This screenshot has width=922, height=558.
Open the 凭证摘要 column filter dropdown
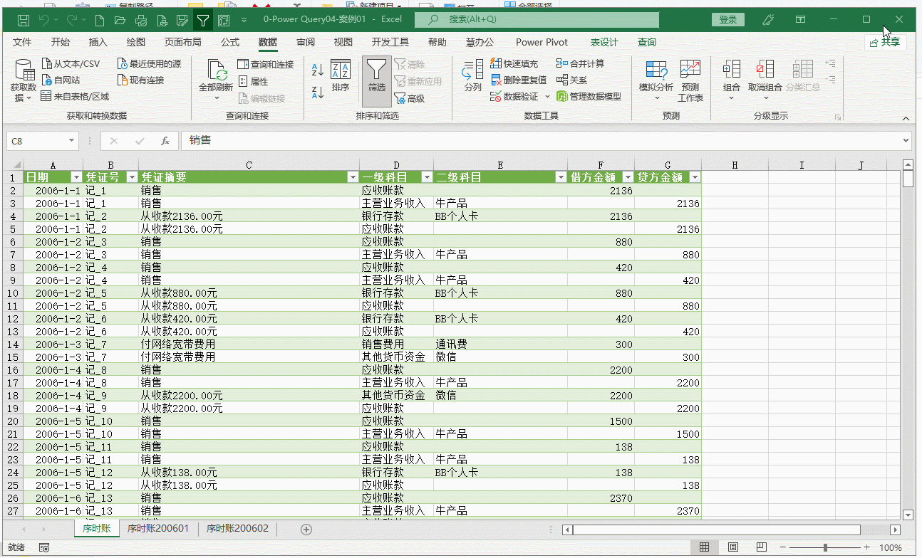[x=353, y=177]
